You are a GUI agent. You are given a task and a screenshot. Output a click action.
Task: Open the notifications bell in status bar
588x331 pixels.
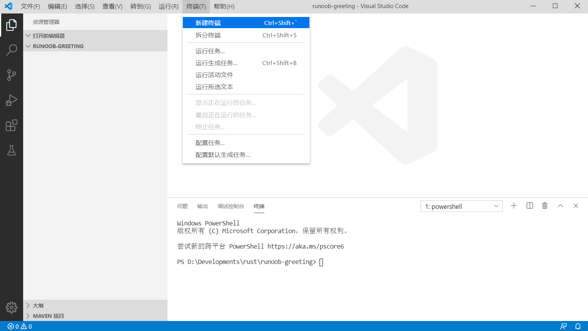[578, 326]
